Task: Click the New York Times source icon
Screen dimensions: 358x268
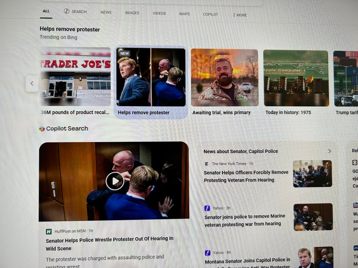Action: pos(207,164)
